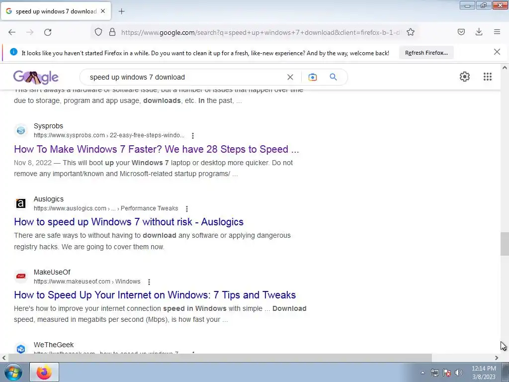Open How to speed up Windows 7 without risk

[x=129, y=222]
